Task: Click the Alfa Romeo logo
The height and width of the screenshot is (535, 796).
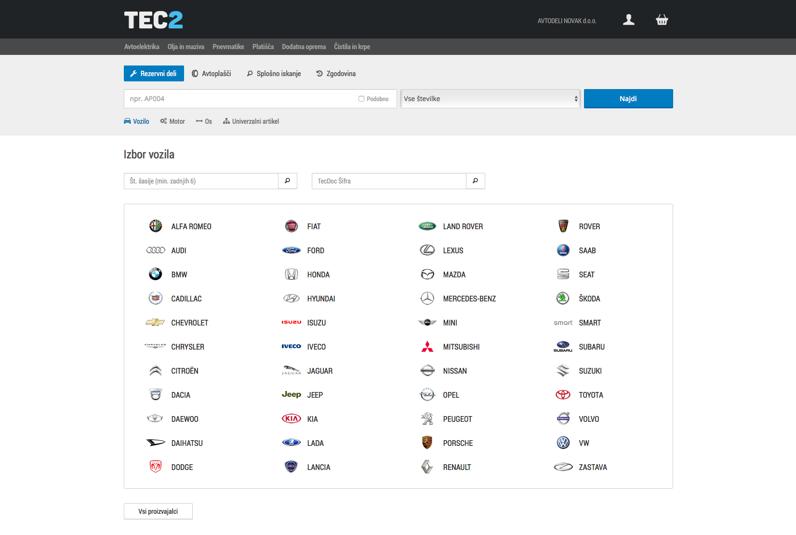Action: click(156, 226)
